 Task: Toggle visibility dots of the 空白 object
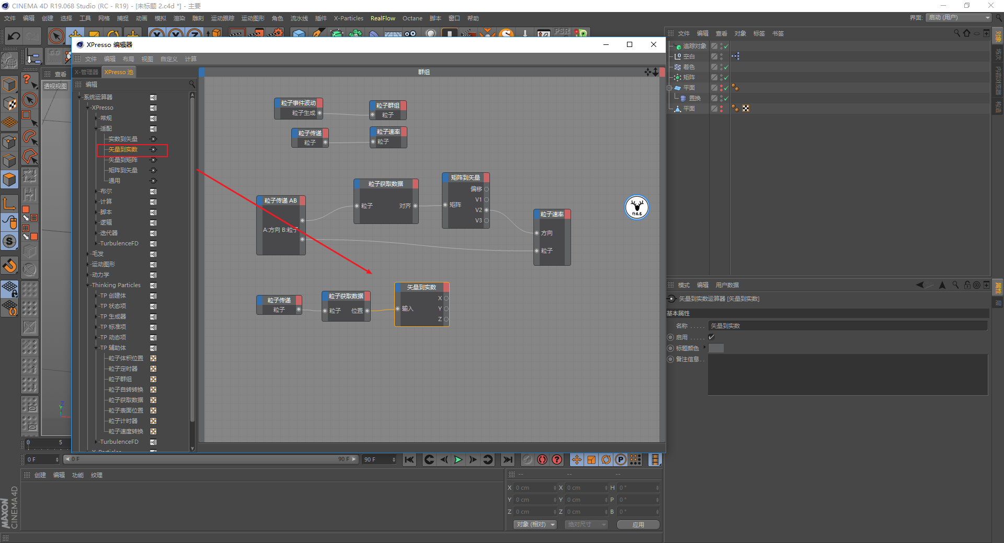pyautogui.click(x=722, y=56)
